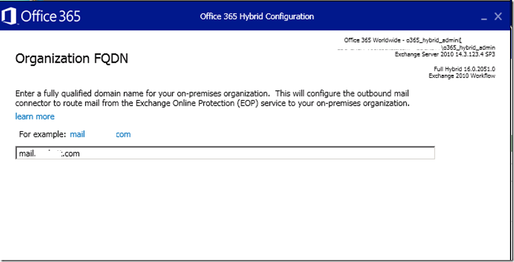This screenshot has width=514, height=262.
Task: Focus the organization FQDN text field
Action: click(x=225, y=153)
